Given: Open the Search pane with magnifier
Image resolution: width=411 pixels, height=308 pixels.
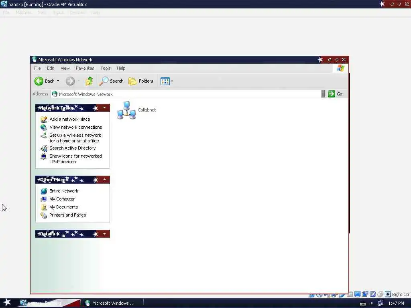Looking at the screenshot, I should tap(111, 81).
